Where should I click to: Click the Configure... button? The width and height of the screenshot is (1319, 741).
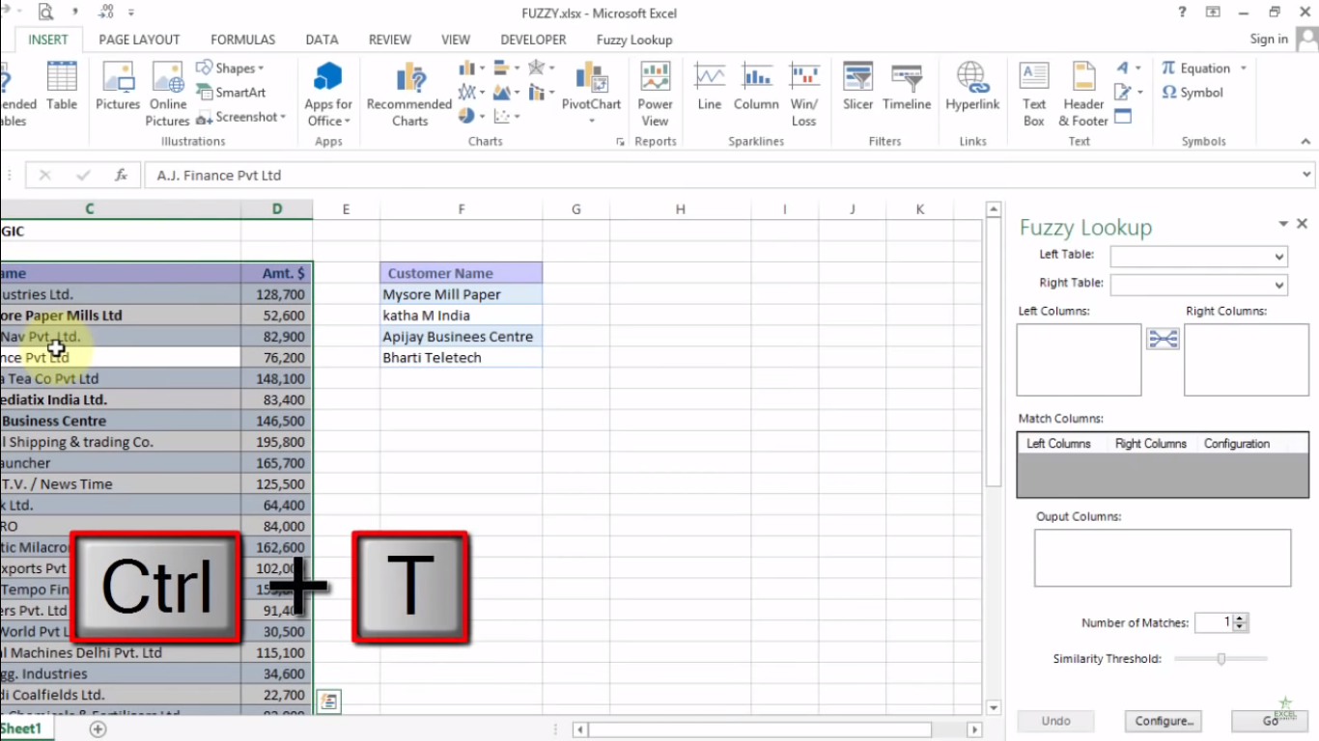click(1165, 721)
